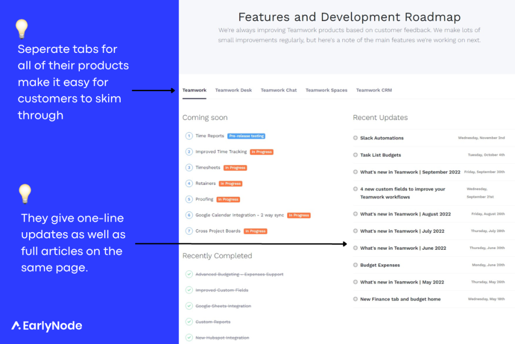This screenshot has height=344, width=515.
Task: Select the Teamwork Chat tab
Action: click(x=279, y=90)
